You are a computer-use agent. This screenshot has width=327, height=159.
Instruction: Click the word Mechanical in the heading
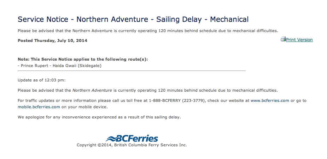coord(229,19)
